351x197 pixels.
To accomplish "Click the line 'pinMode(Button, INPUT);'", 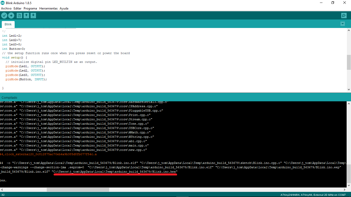I will click(26, 80).
